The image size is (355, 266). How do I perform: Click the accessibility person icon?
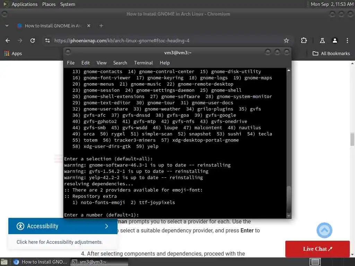[x=20, y=226]
